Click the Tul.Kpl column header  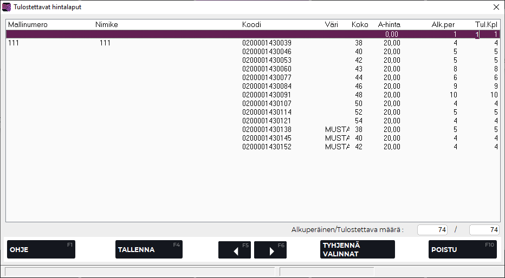click(x=486, y=25)
